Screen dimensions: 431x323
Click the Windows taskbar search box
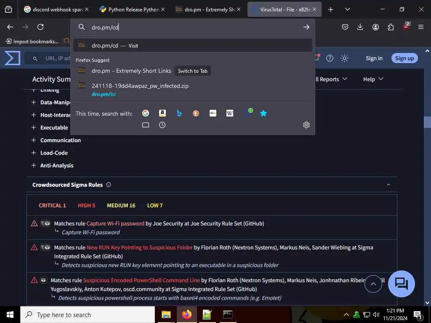(88, 315)
